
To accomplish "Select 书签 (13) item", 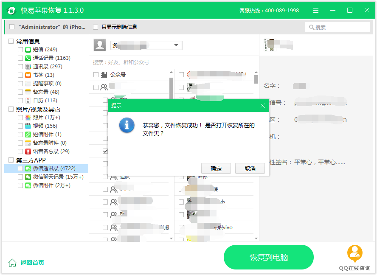I will [44, 75].
